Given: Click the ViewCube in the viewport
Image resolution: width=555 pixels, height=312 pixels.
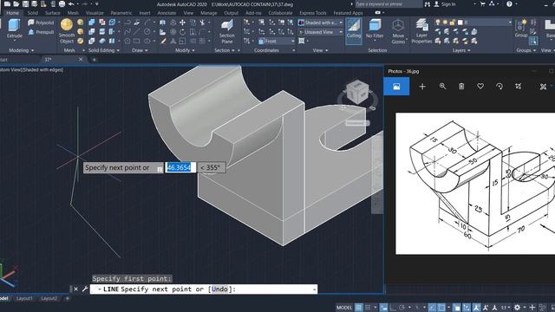Looking at the screenshot, I should pos(357,93).
